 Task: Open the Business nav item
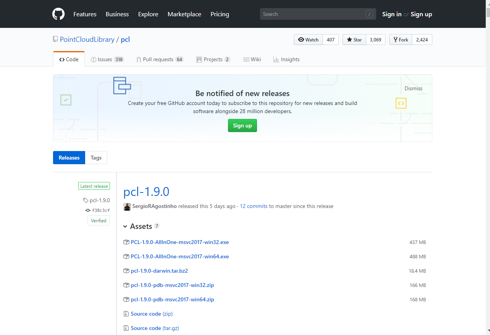click(117, 14)
